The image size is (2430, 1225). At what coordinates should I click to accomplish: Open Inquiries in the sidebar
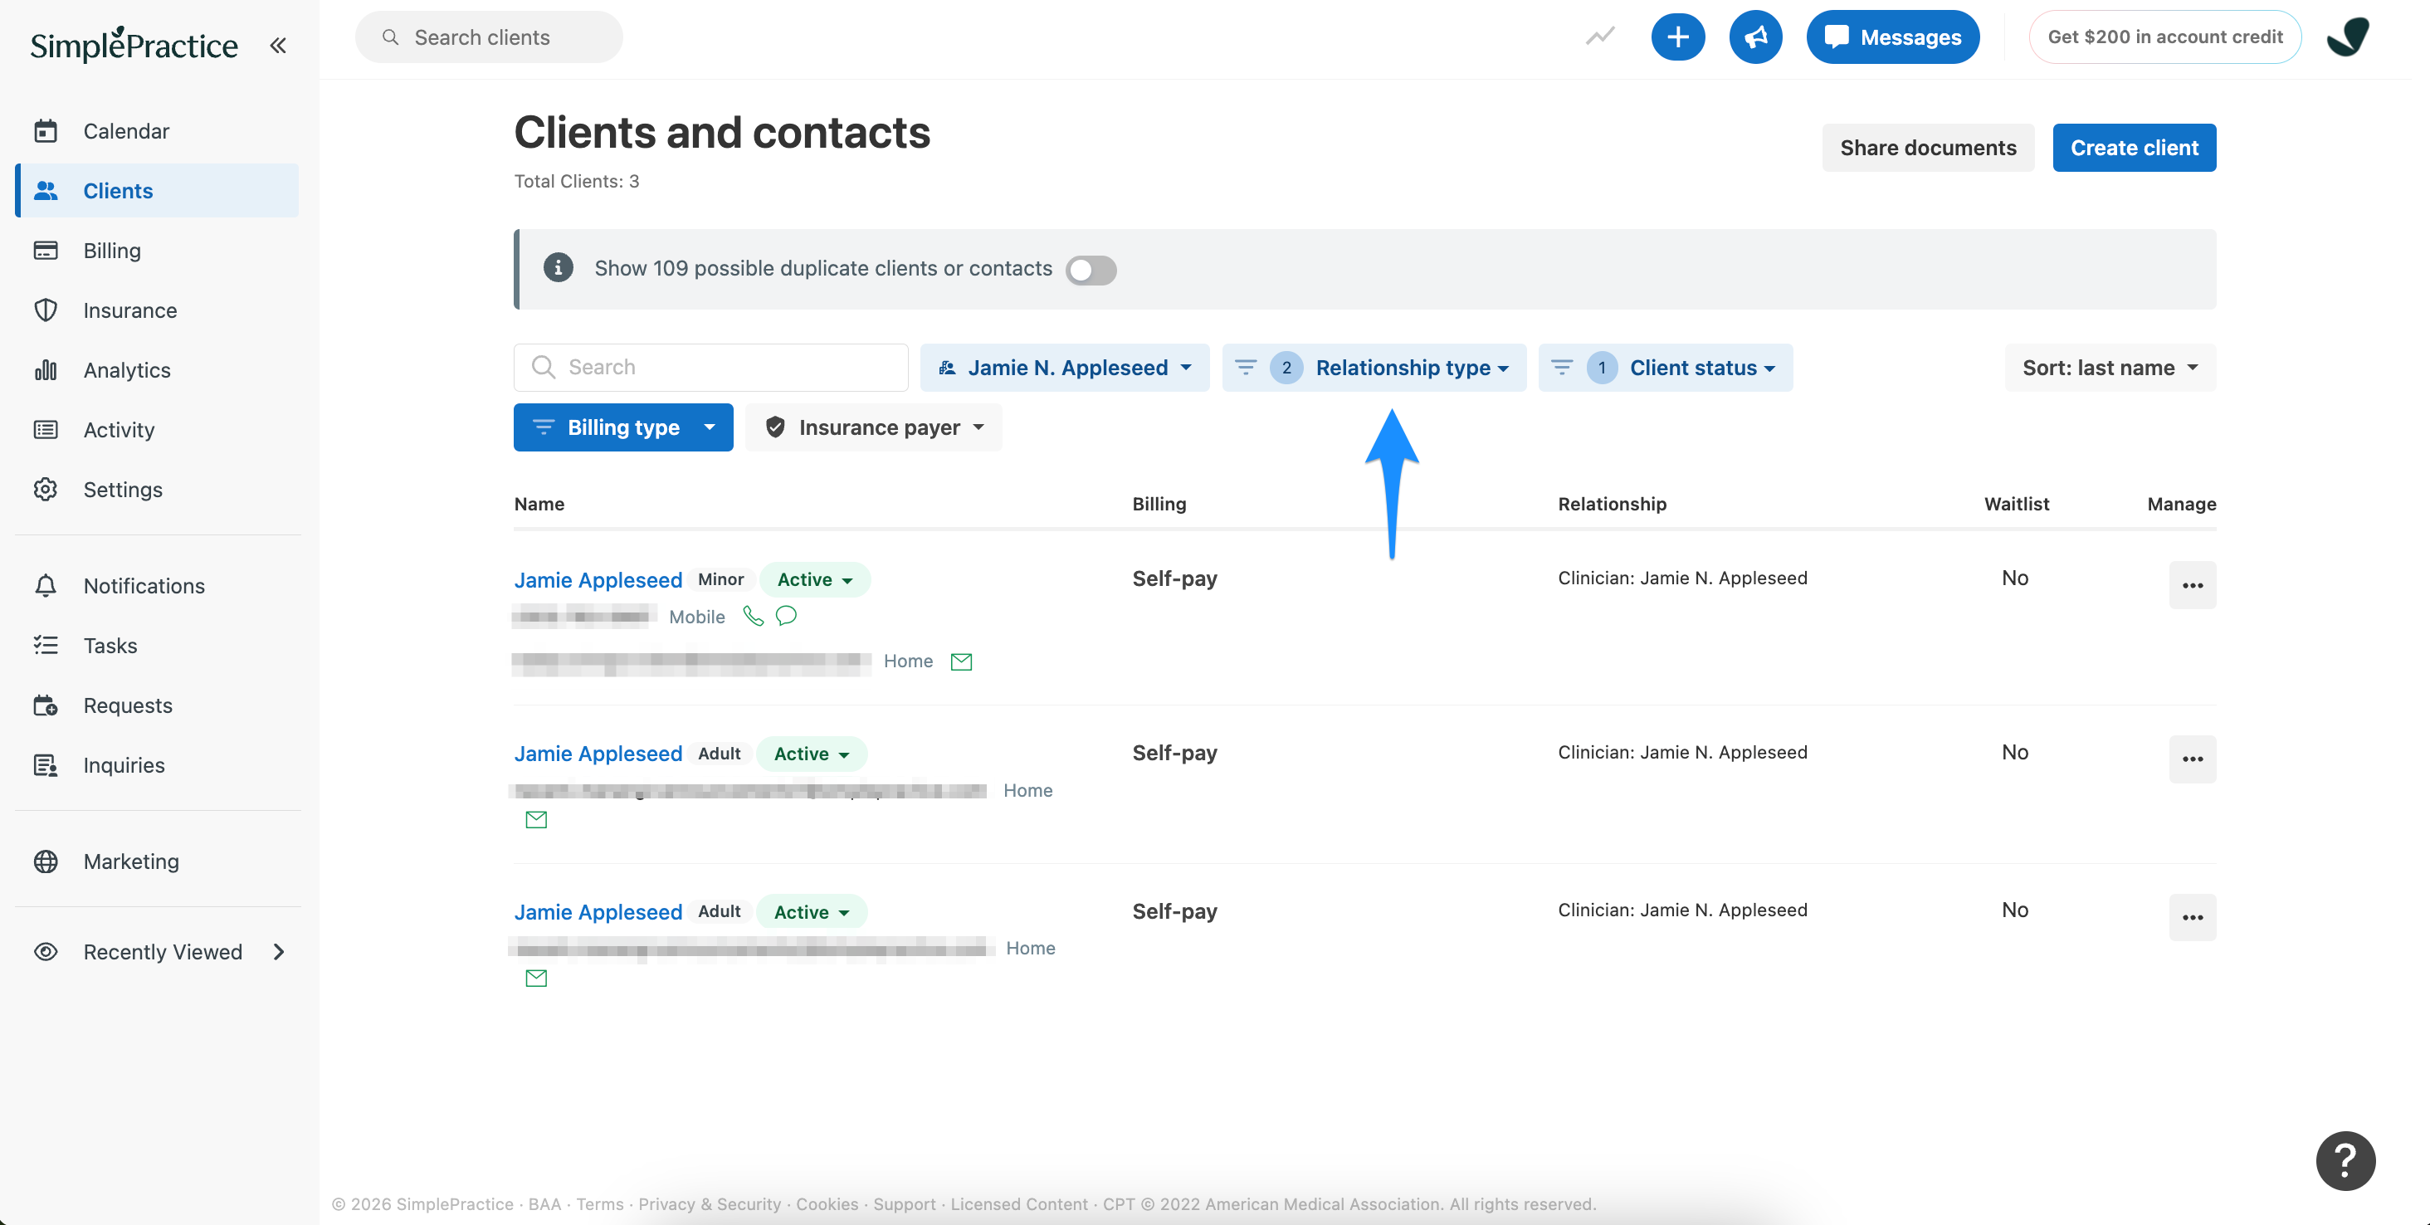[158, 765]
